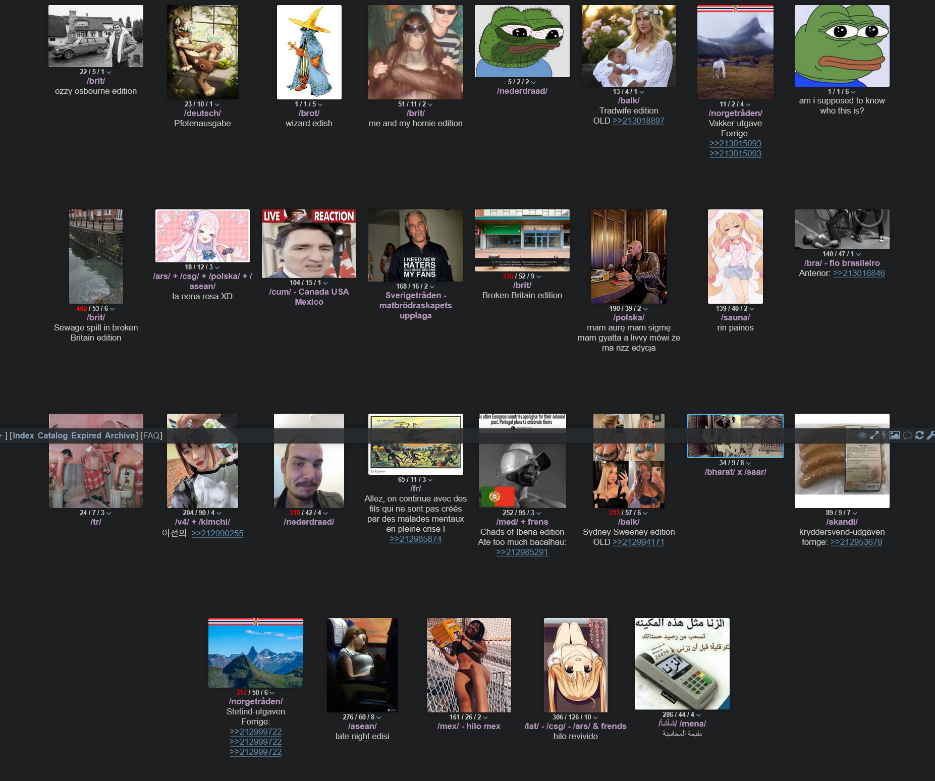Open the Broken Britain storefront thumbnail

522,240
